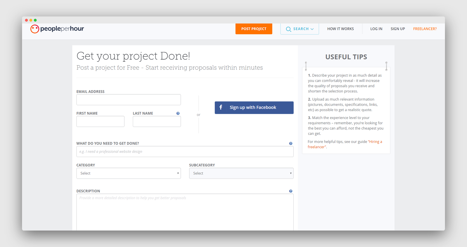Click the green maximize window dot

pos(35,20)
